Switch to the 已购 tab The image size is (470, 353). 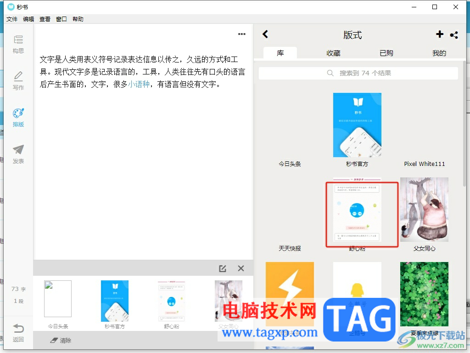(386, 53)
